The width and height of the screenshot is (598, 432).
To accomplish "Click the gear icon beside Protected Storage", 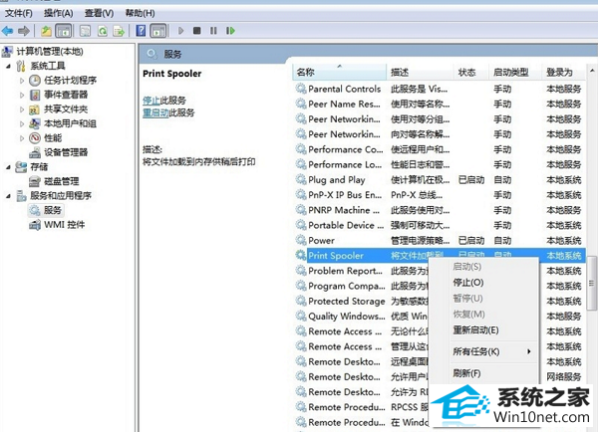I will [x=301, y=301].
